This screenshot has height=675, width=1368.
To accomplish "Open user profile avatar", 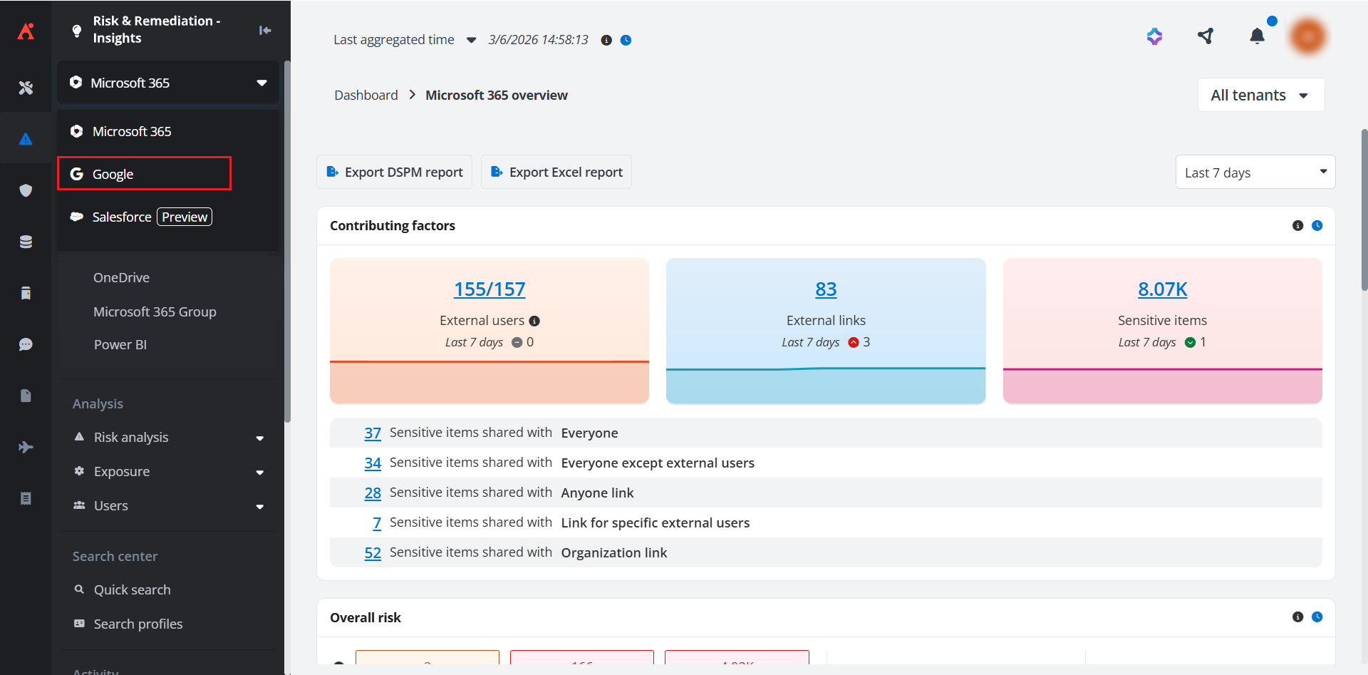I will pos(1308,36).
